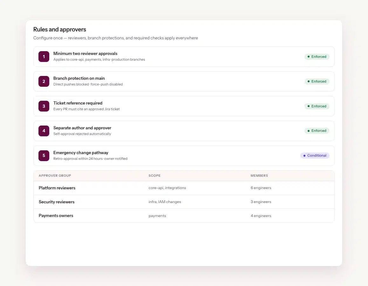368x286 pixels.
Task: Click the 'infra, IAM changes' scope cell
Action: click(x=165, y=202)
